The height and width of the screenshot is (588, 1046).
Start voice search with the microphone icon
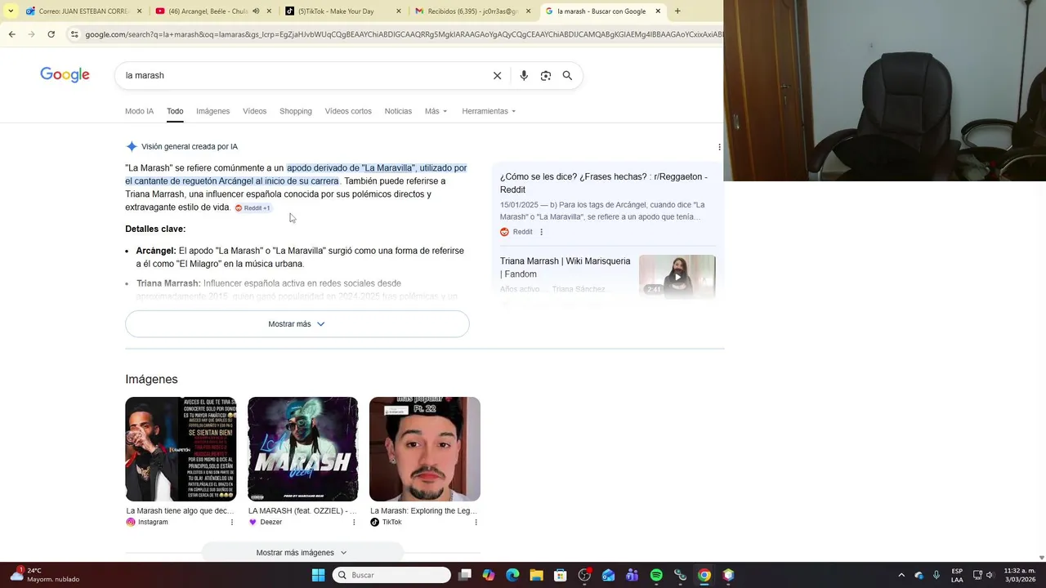tap(524, 75)
